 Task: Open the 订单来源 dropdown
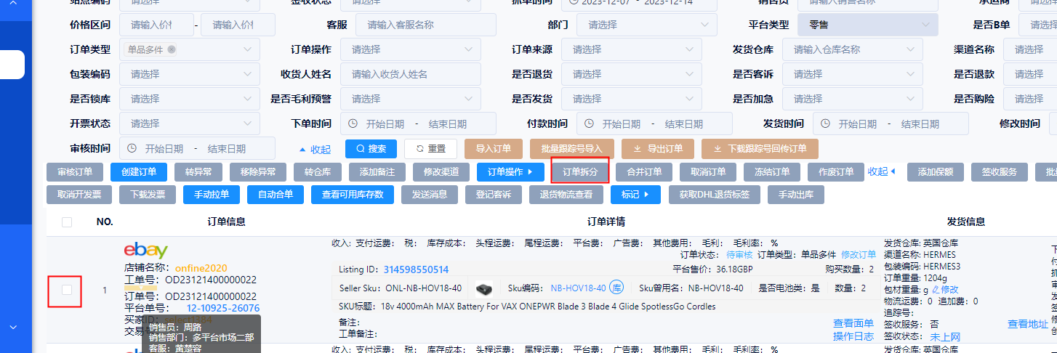[x=631, y=49]
